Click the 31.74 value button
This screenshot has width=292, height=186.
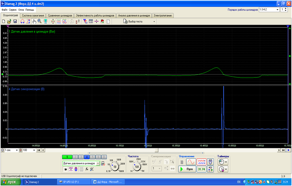(201, 169)
